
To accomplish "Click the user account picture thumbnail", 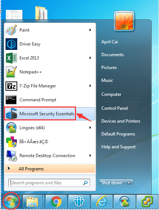I will pos(124,21).
